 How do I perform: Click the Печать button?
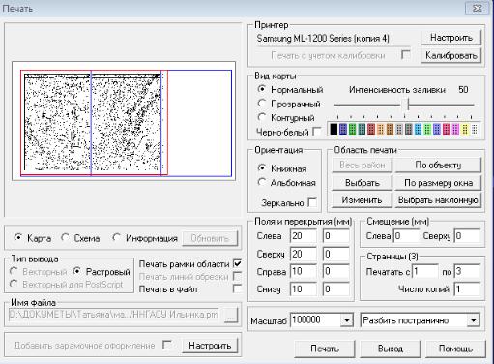click(325, 349)
